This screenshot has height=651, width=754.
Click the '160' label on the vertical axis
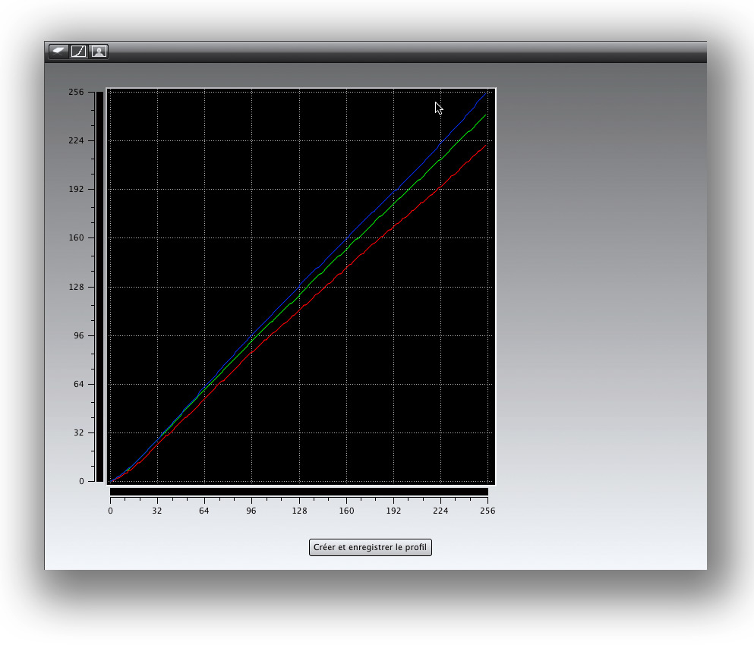click(x=76, y=237)
